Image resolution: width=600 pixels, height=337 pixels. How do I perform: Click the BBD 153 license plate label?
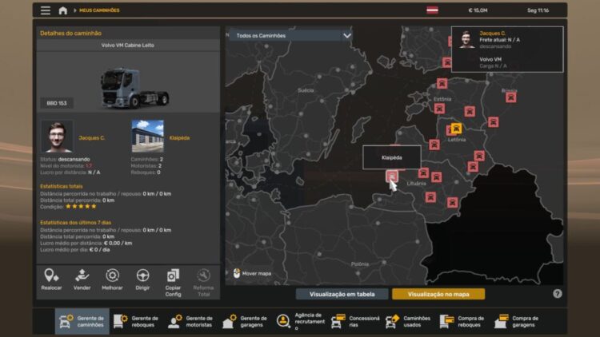tap(57, 103)
